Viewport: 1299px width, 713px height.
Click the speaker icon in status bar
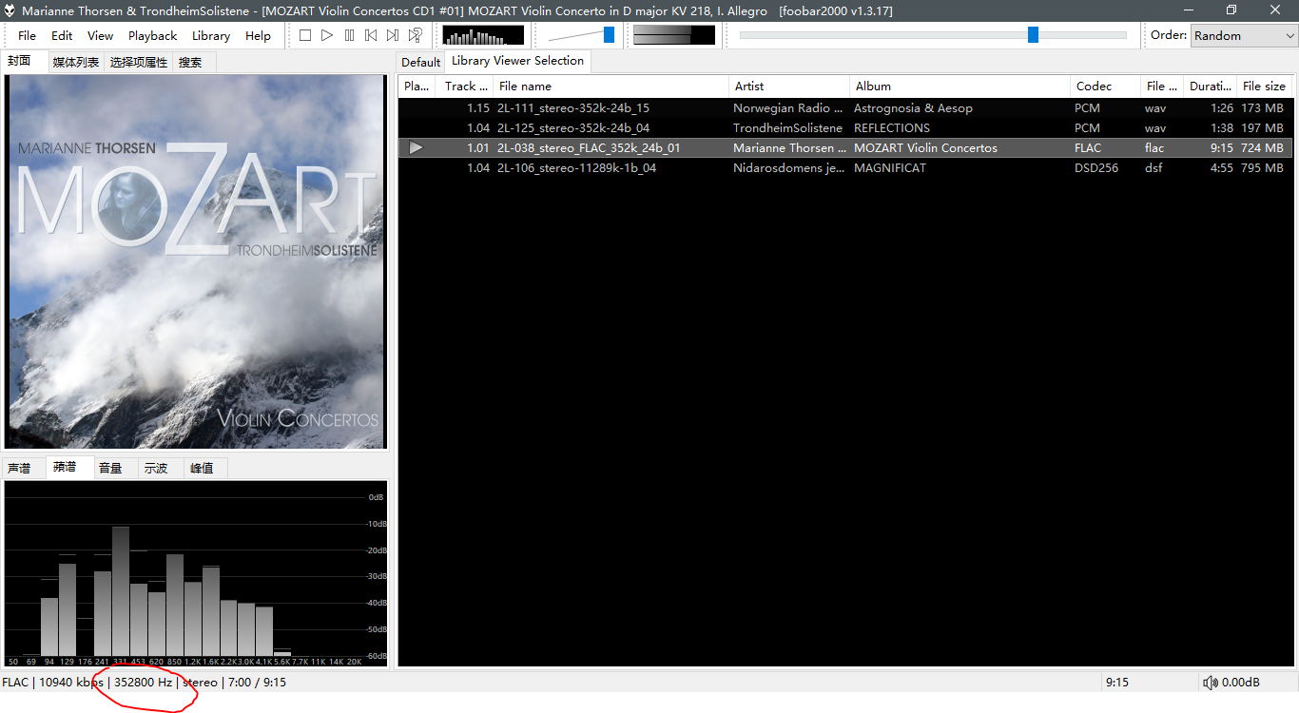point(1210,683)
